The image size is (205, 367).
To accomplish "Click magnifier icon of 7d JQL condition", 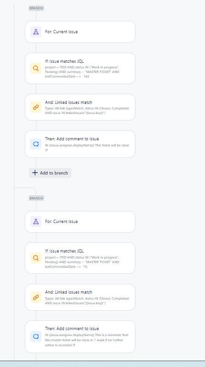I will [x=36, y=258].
